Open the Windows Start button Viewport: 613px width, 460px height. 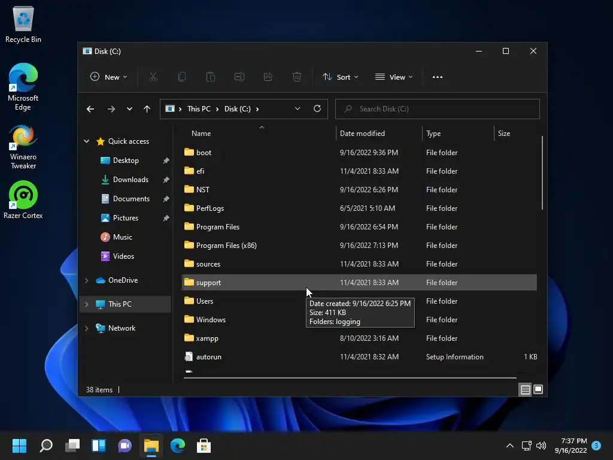coord(19,446)
